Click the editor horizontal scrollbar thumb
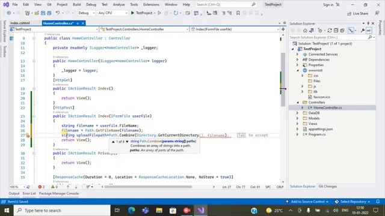Screen dimensions: 385x216 coord(148,187)
